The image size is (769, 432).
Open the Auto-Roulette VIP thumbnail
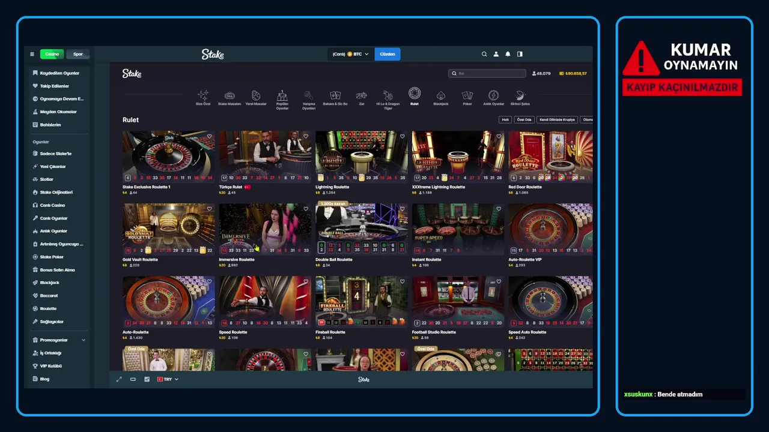pyautogui.click(x=550, y=229)
